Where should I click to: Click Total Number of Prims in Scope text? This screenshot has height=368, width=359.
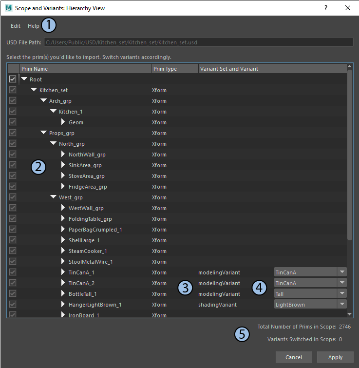tap(304, 327)
